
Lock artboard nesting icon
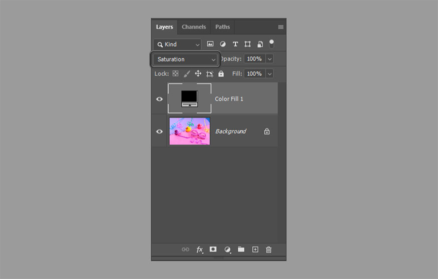click(210, 73)
